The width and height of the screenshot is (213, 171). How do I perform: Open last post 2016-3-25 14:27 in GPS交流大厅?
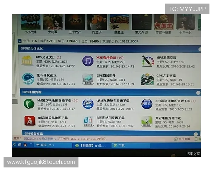(62, 66)
